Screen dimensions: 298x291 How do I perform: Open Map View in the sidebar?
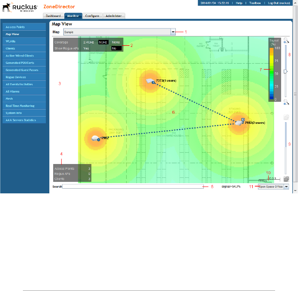[x=24, y=34]
